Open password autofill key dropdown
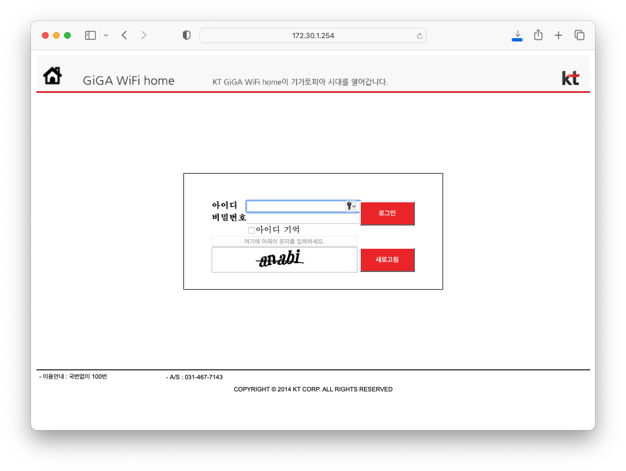The height and width of the screenshot is (471, 626). (351, 206)
